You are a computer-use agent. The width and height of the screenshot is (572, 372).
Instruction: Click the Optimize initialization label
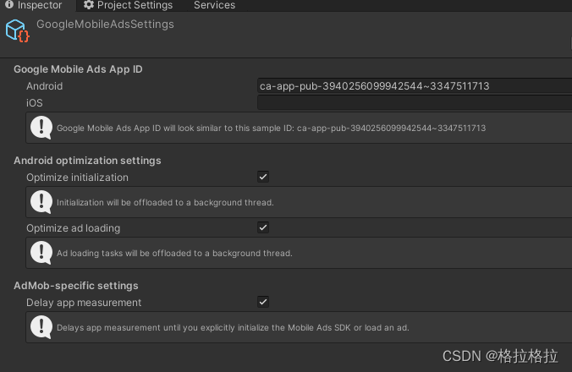[x=77, y=178]
